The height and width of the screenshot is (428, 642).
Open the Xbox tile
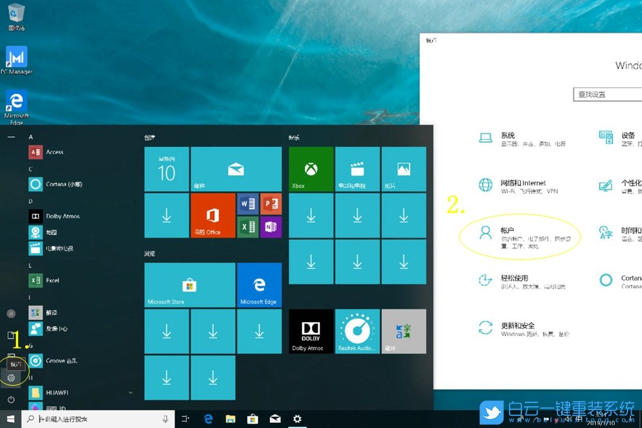click(311, 169)
